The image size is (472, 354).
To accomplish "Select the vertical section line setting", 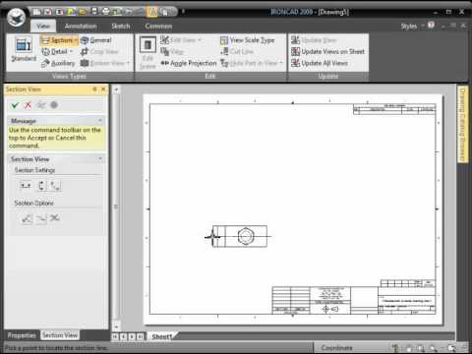I will [x=42, y=186].
